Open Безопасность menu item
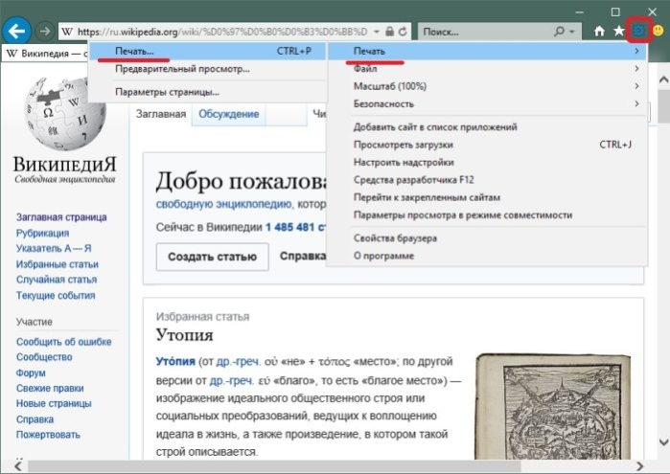Screen dimensions: 670x474 (487, 103)
